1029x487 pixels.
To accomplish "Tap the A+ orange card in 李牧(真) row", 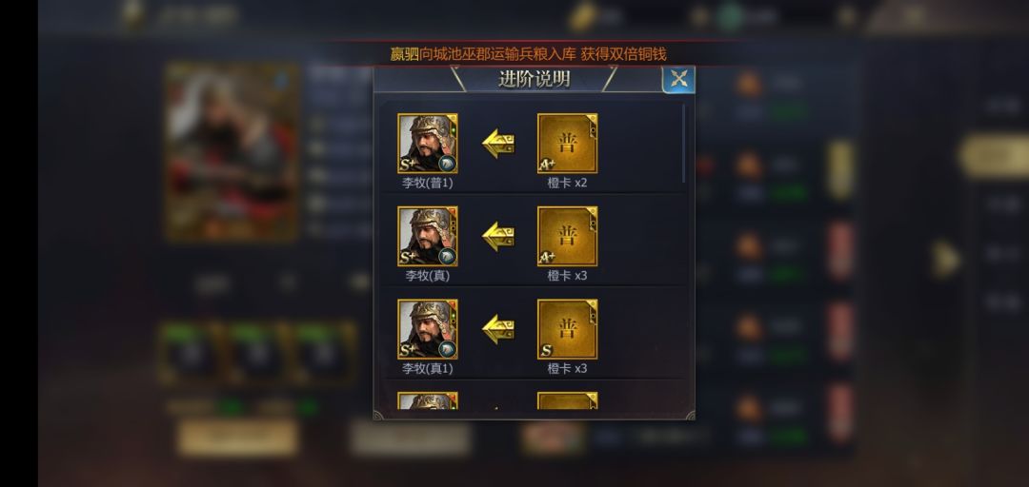I will (x=567, y=236).
